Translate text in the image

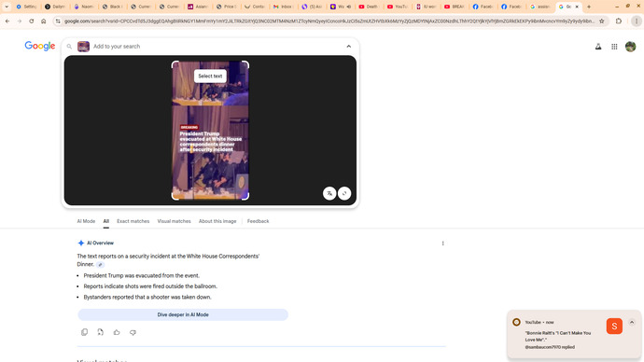coord(329,193)
